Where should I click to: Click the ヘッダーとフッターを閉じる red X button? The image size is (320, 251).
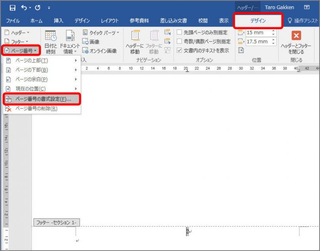tap(296, 36)
